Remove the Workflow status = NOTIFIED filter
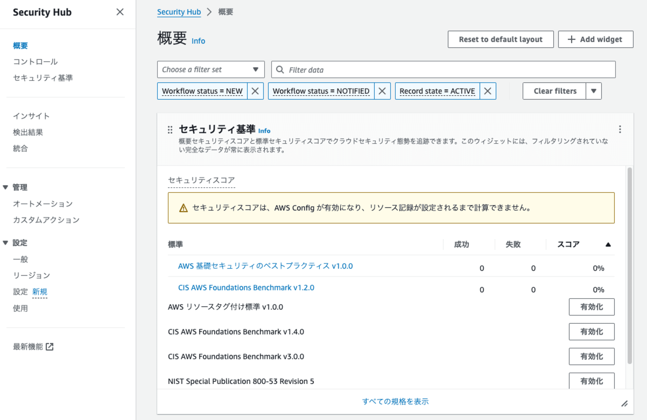This screenshot has height=420, width=647. pyautogui.click(x=382, y=91)
